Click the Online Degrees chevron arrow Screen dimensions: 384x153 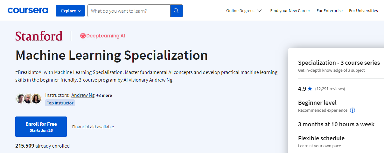(x=259, y=10)
